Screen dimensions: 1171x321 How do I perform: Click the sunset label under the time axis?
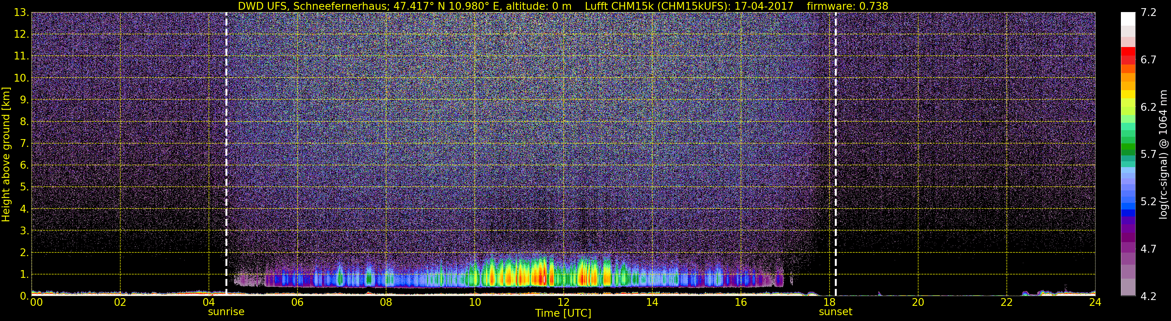[836, 312]
